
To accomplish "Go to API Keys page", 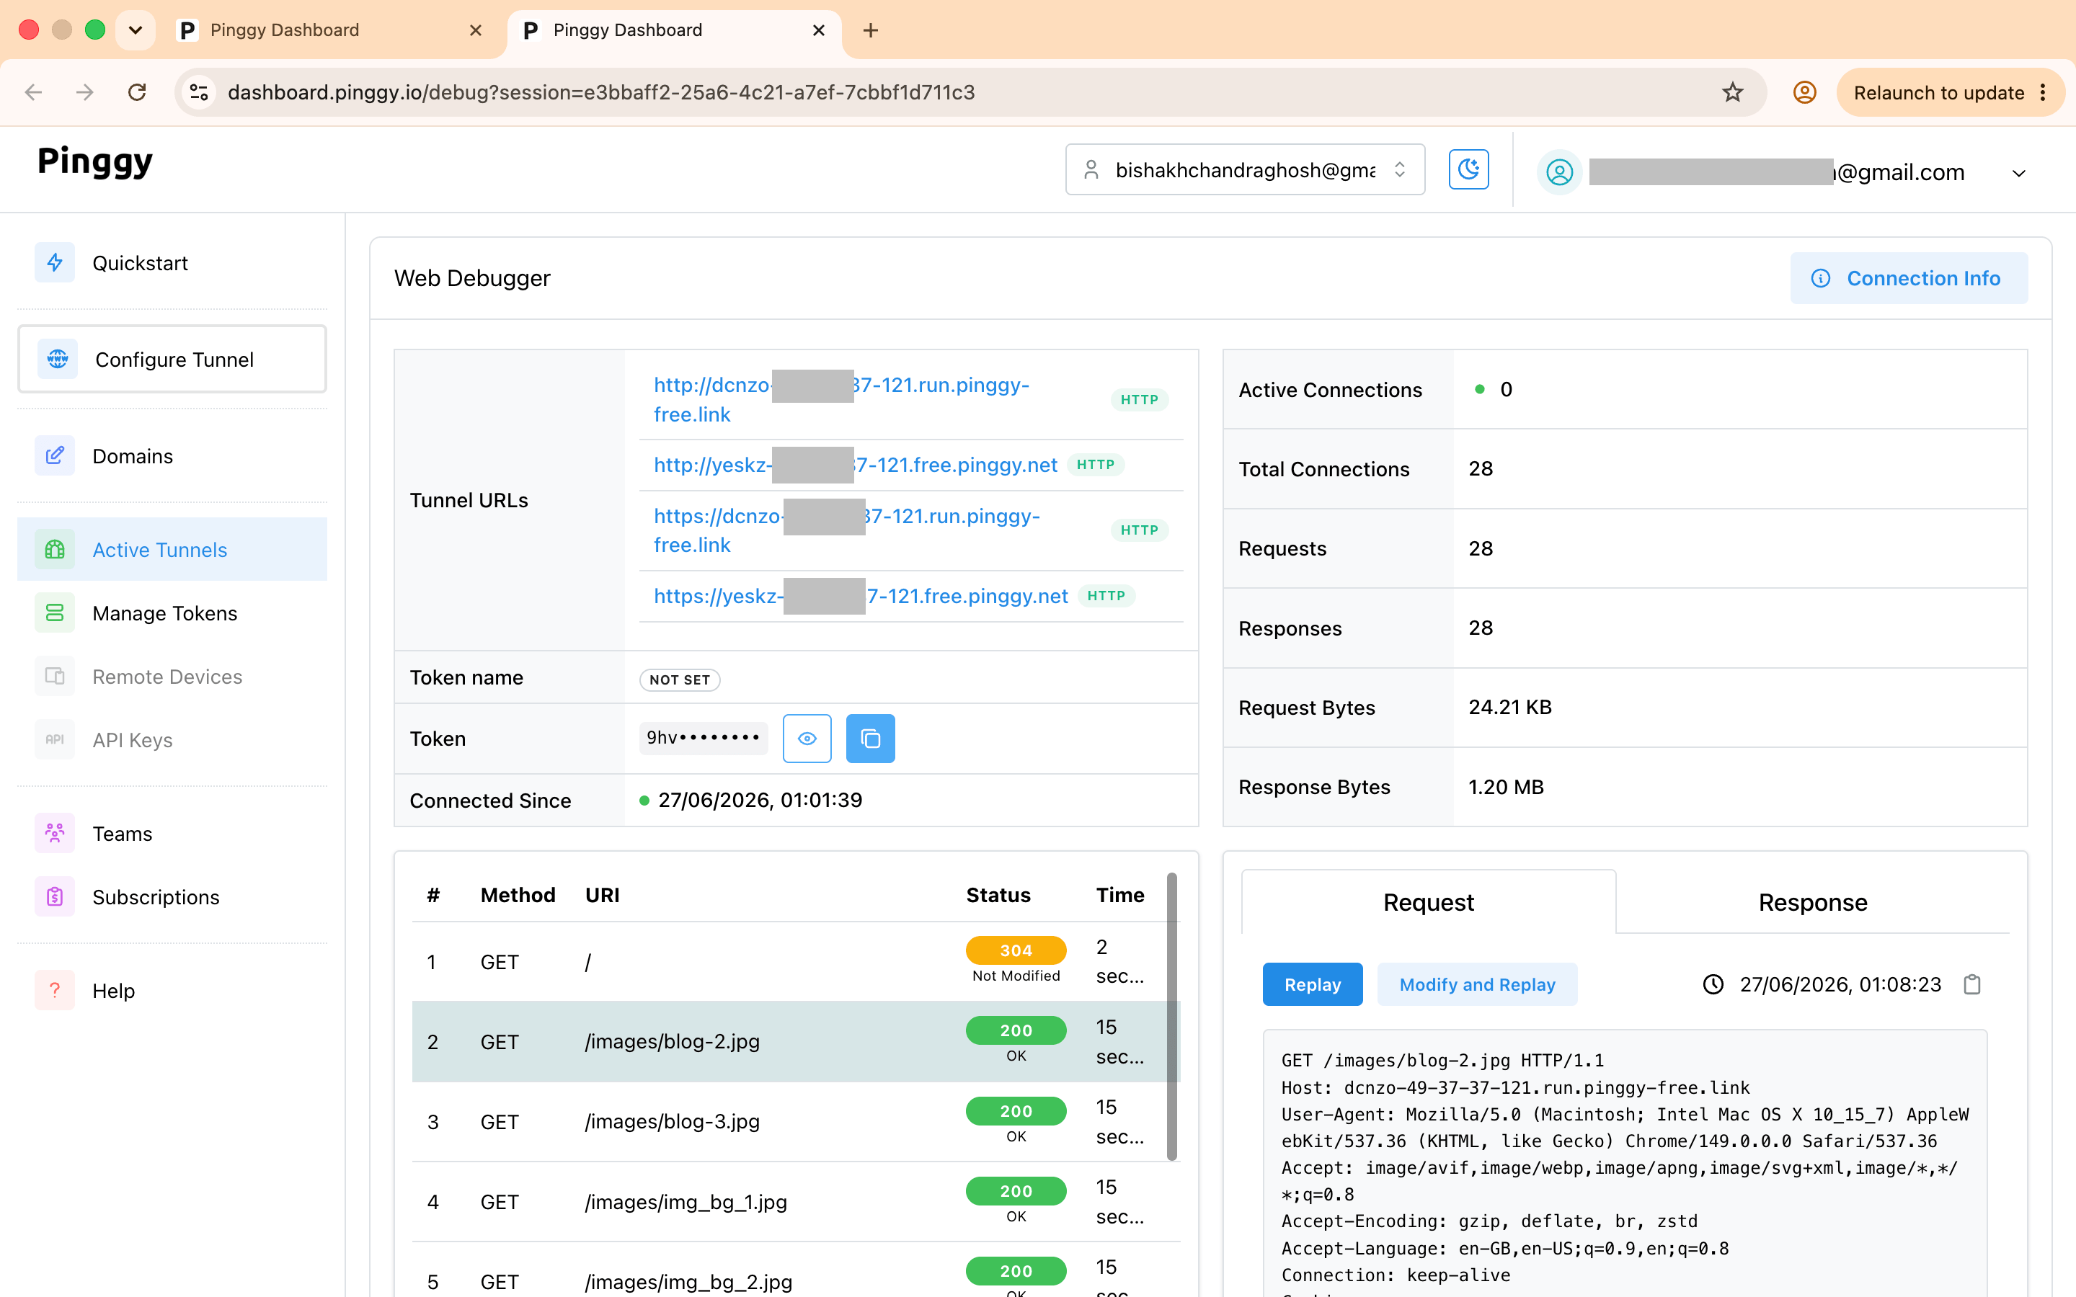I will 172,739.
